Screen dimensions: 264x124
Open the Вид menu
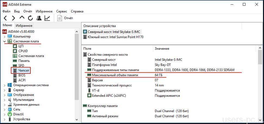(17, 11)
